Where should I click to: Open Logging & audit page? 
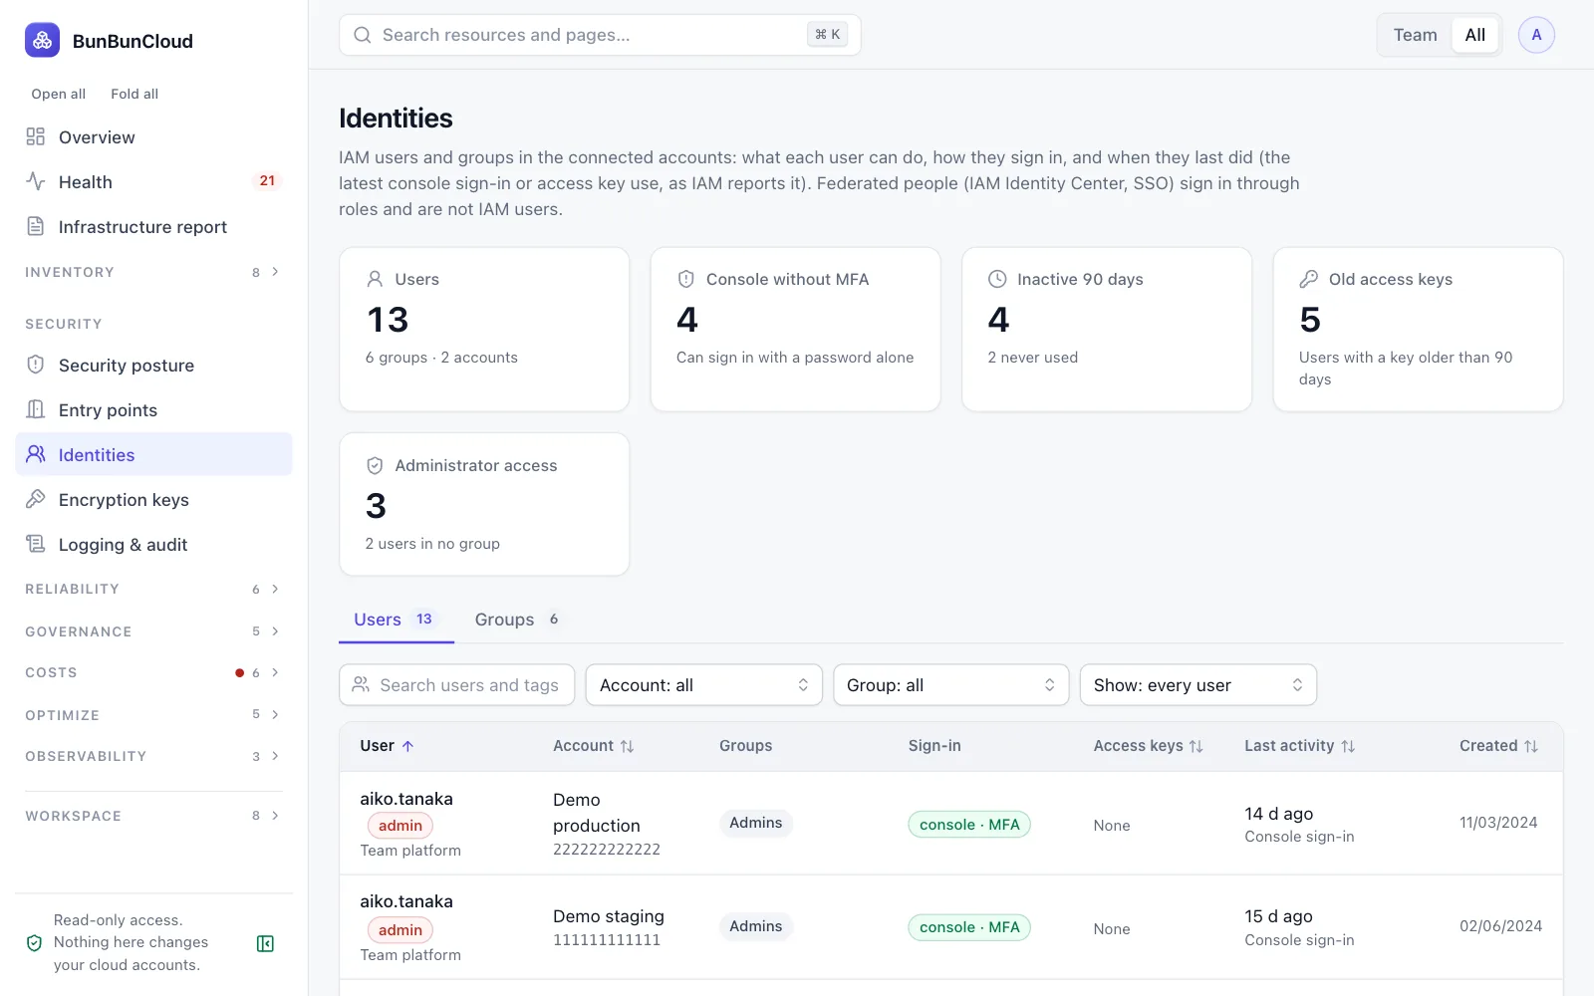[153, 545]
